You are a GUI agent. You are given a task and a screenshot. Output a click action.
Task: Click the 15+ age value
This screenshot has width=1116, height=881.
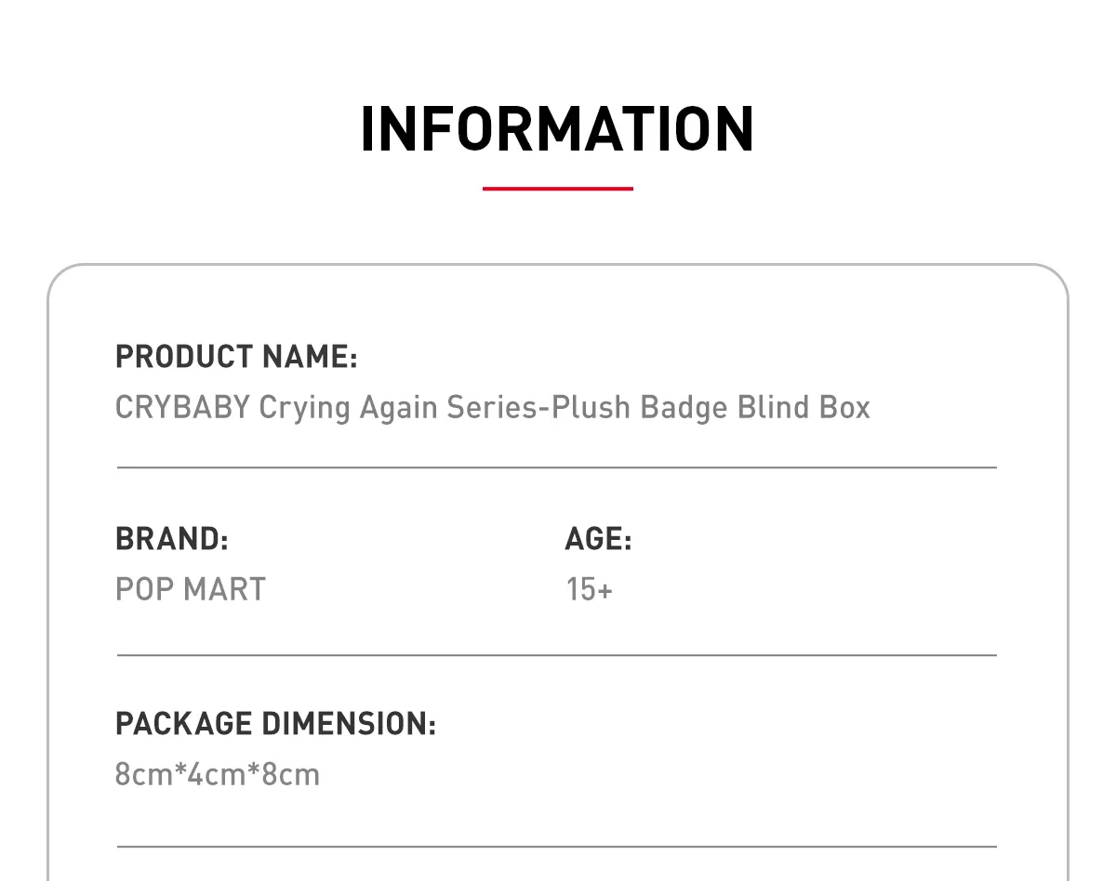pyautogui.click(x=590, y=589)
